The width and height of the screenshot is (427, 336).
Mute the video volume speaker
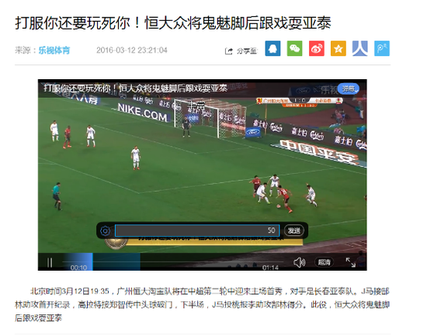[x=299, y=262]
